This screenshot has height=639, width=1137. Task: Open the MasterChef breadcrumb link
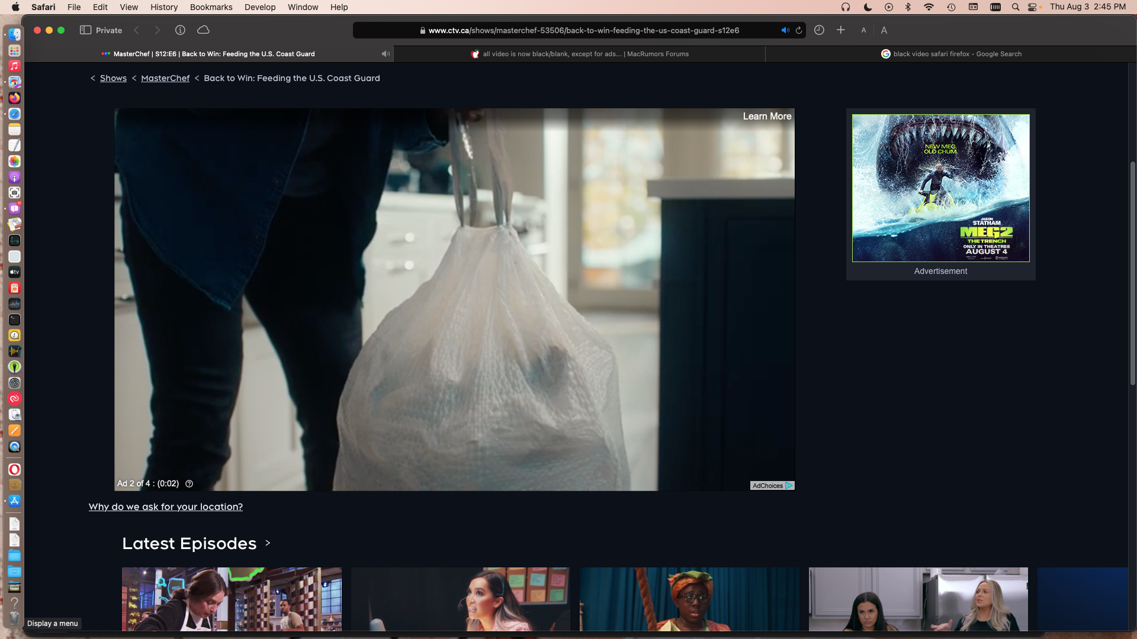(165, 78)
